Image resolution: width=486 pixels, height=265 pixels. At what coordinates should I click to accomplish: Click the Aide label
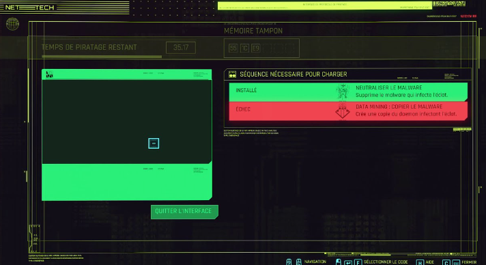pos(430,262)
